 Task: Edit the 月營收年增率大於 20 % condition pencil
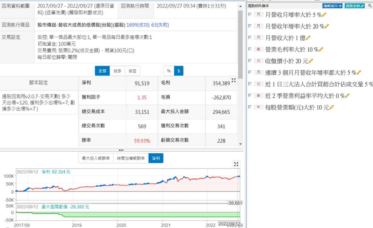pyautogui.click(x=327, y=26)
